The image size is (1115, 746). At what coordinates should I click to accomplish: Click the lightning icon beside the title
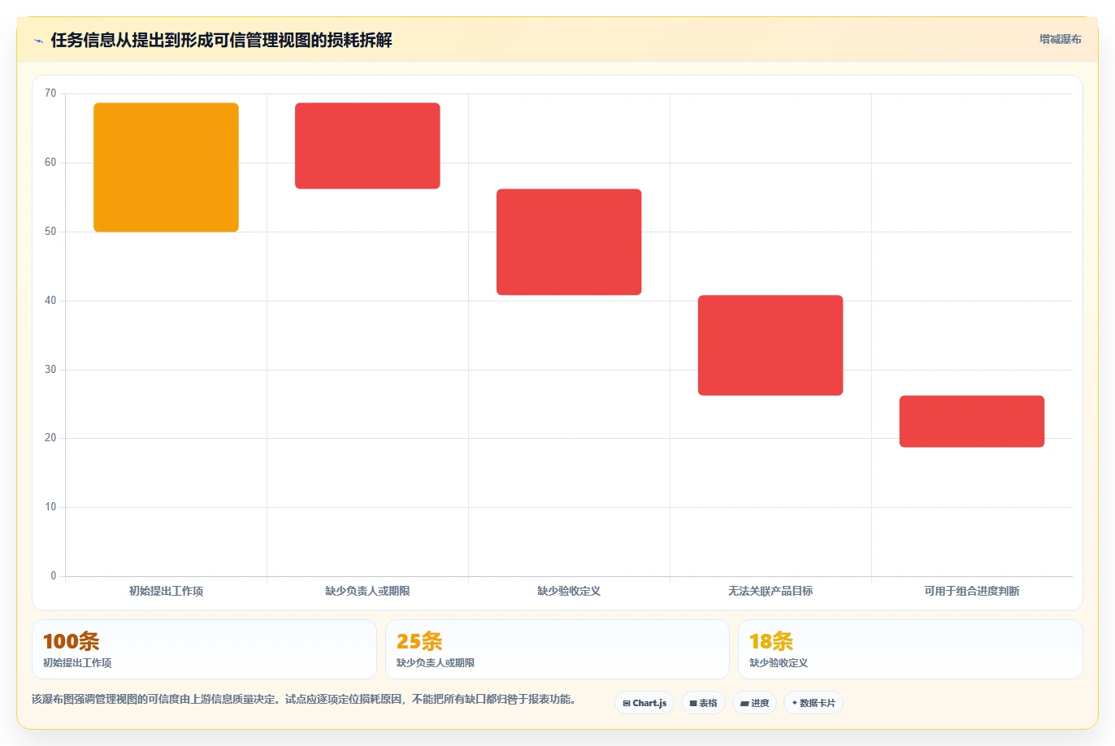coord(38,41)
